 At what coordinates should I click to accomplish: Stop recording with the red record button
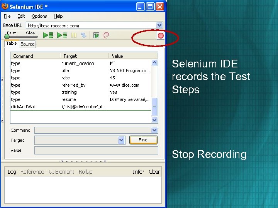161,36
